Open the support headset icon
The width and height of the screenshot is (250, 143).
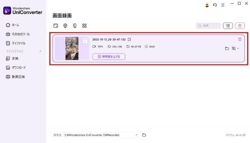click(x=215, y=5)
